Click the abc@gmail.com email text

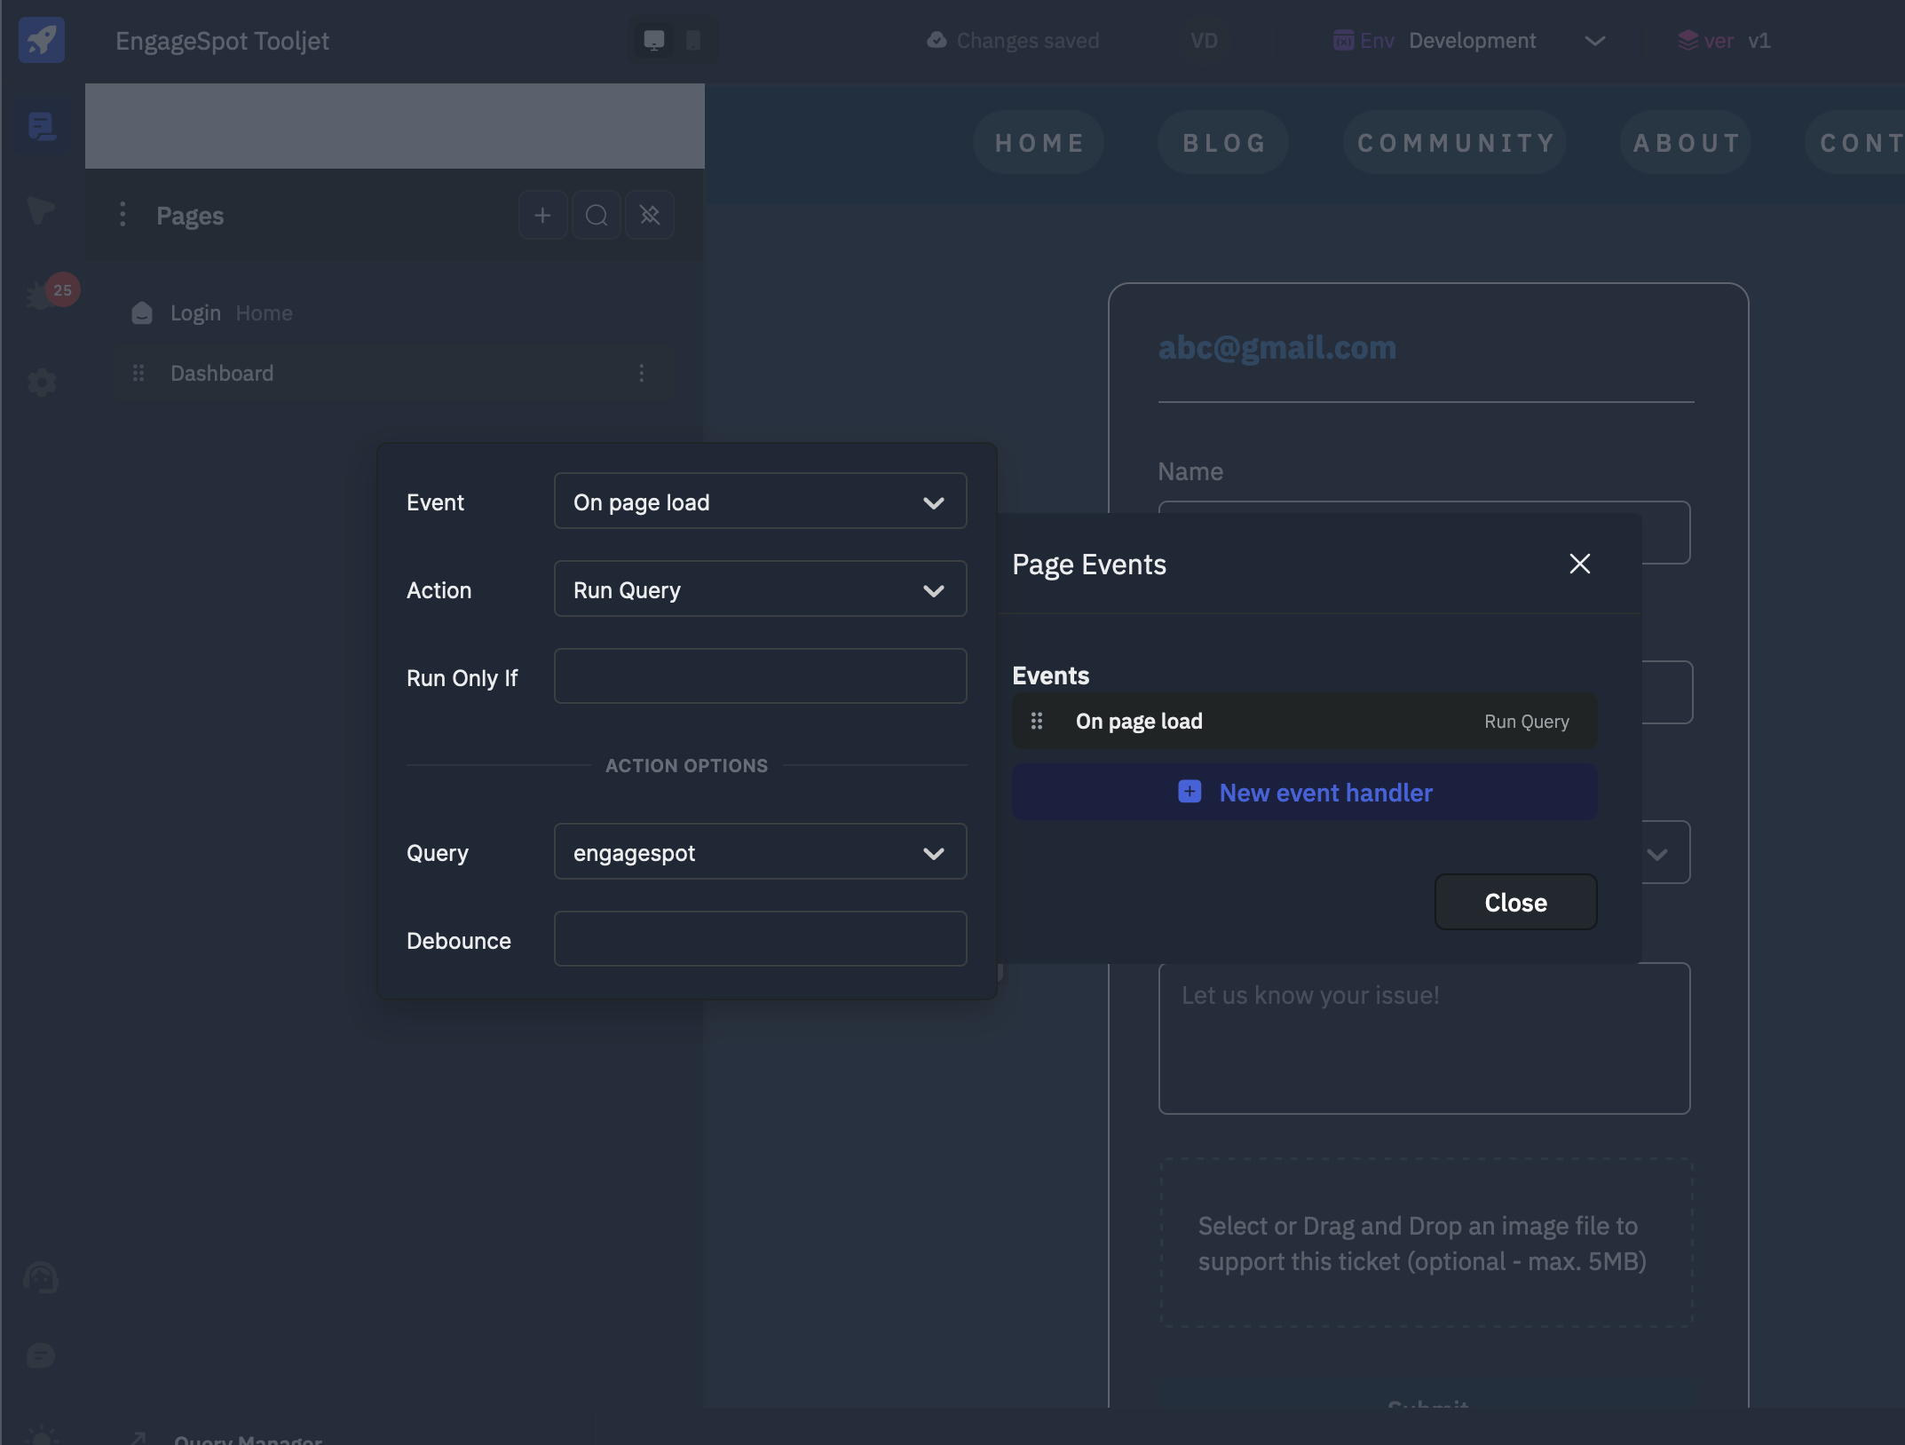(1277, 347)
